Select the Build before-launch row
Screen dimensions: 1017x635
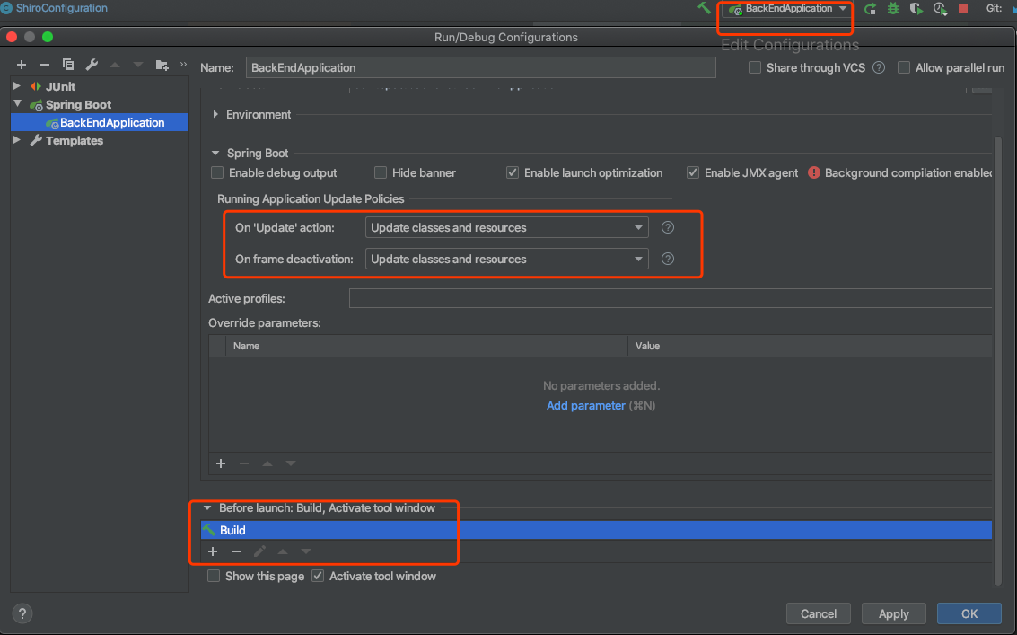click(x=597, y=530)
